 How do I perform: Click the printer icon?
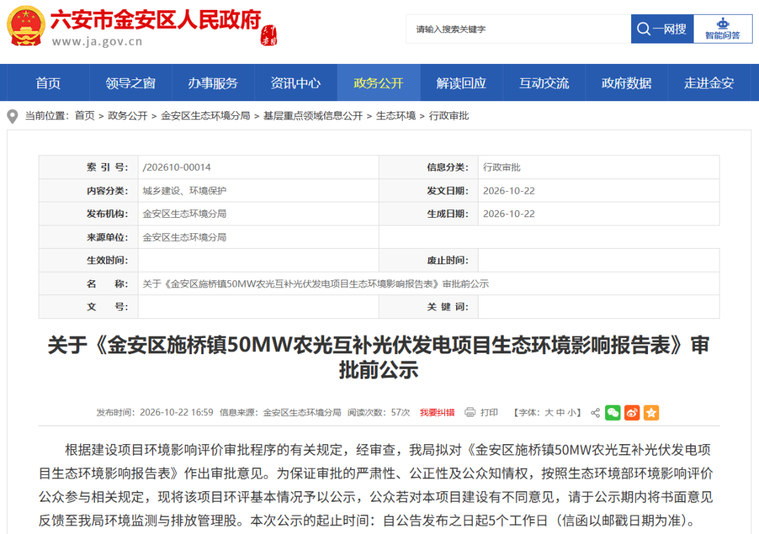(469, 412)
